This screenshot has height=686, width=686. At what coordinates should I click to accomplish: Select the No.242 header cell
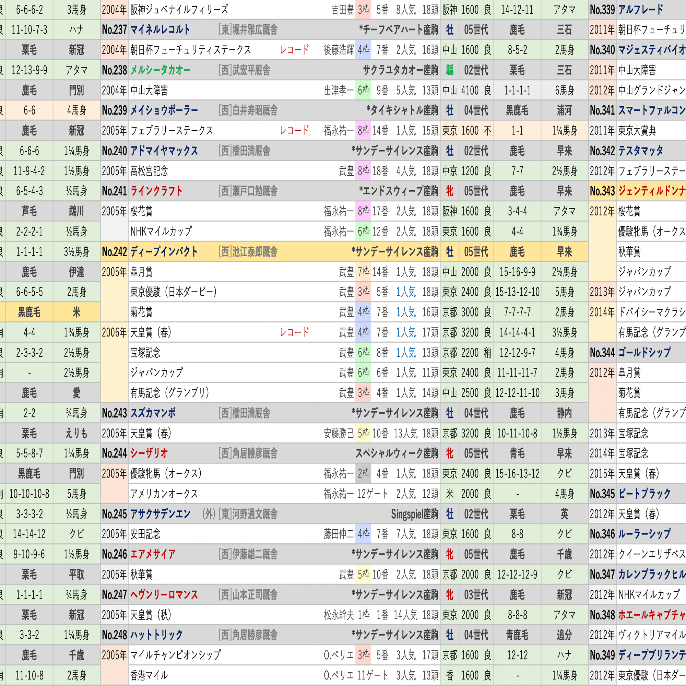114,252
